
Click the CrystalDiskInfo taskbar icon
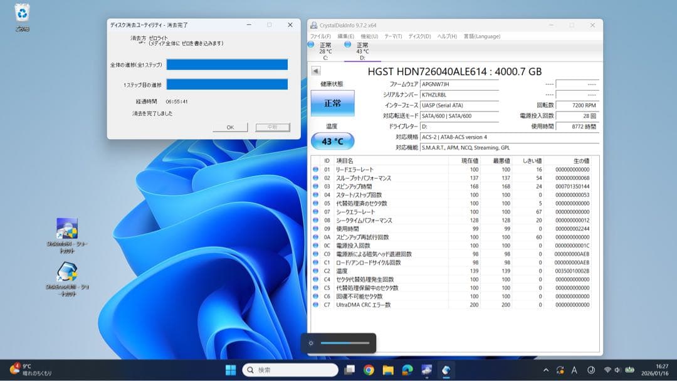[447, 370]
